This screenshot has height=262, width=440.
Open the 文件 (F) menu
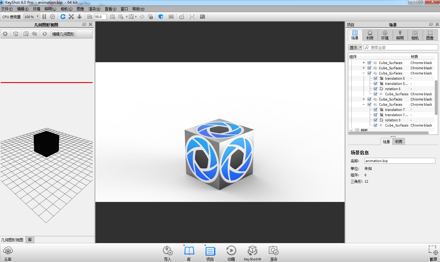point(7,9)
